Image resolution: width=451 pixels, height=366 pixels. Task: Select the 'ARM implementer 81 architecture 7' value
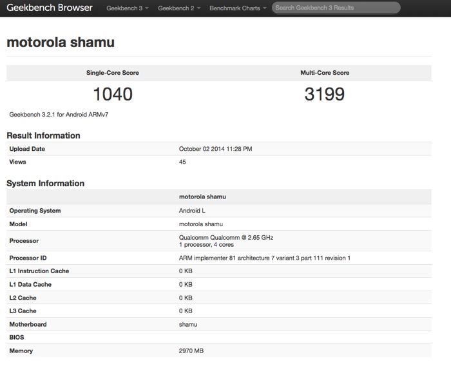tap(265, 258)
